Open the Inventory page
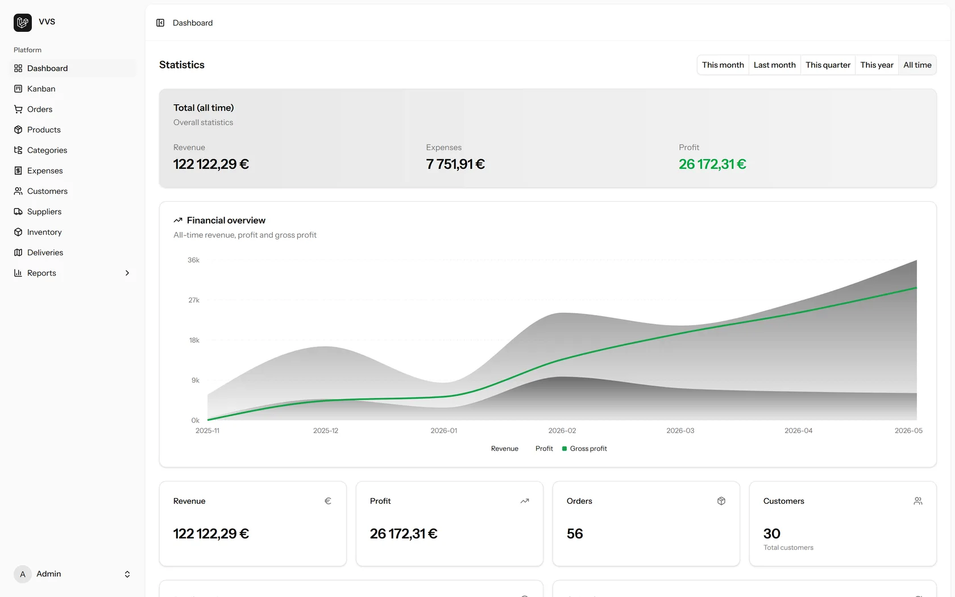Viewport: 955px width, 597px height. pos(73,232)
